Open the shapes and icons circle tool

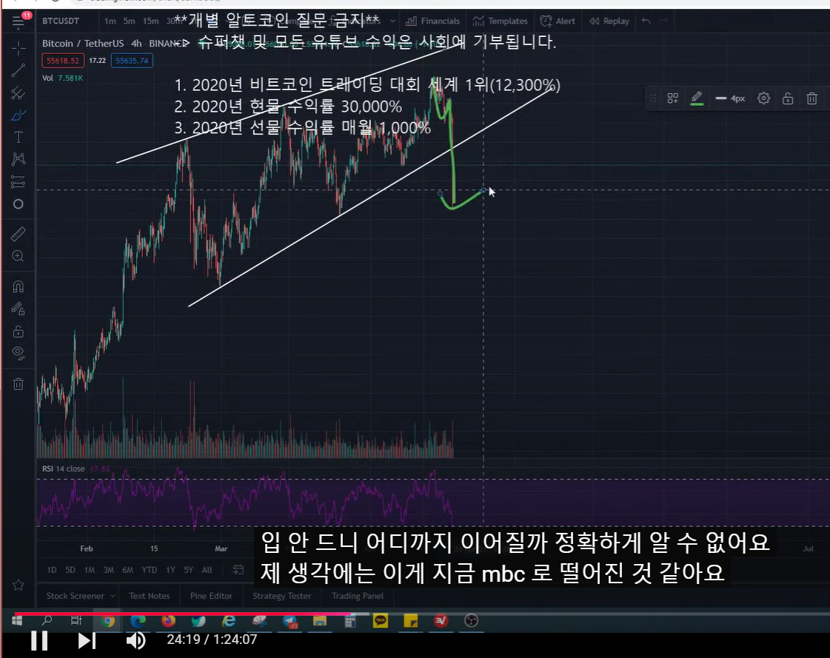(19, 204)
